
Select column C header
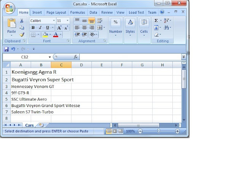click(61, 65)
